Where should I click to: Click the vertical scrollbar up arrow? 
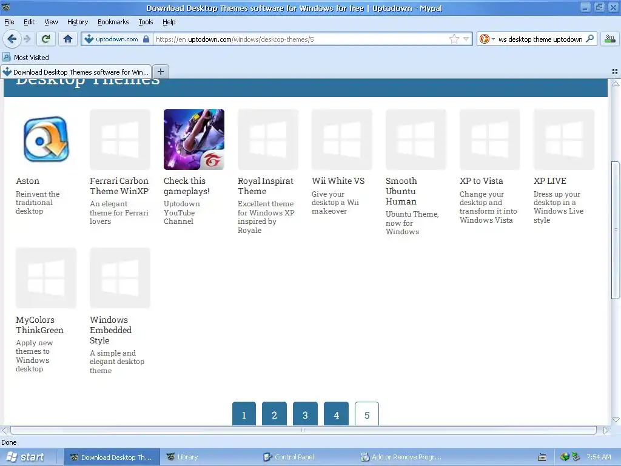616,83
